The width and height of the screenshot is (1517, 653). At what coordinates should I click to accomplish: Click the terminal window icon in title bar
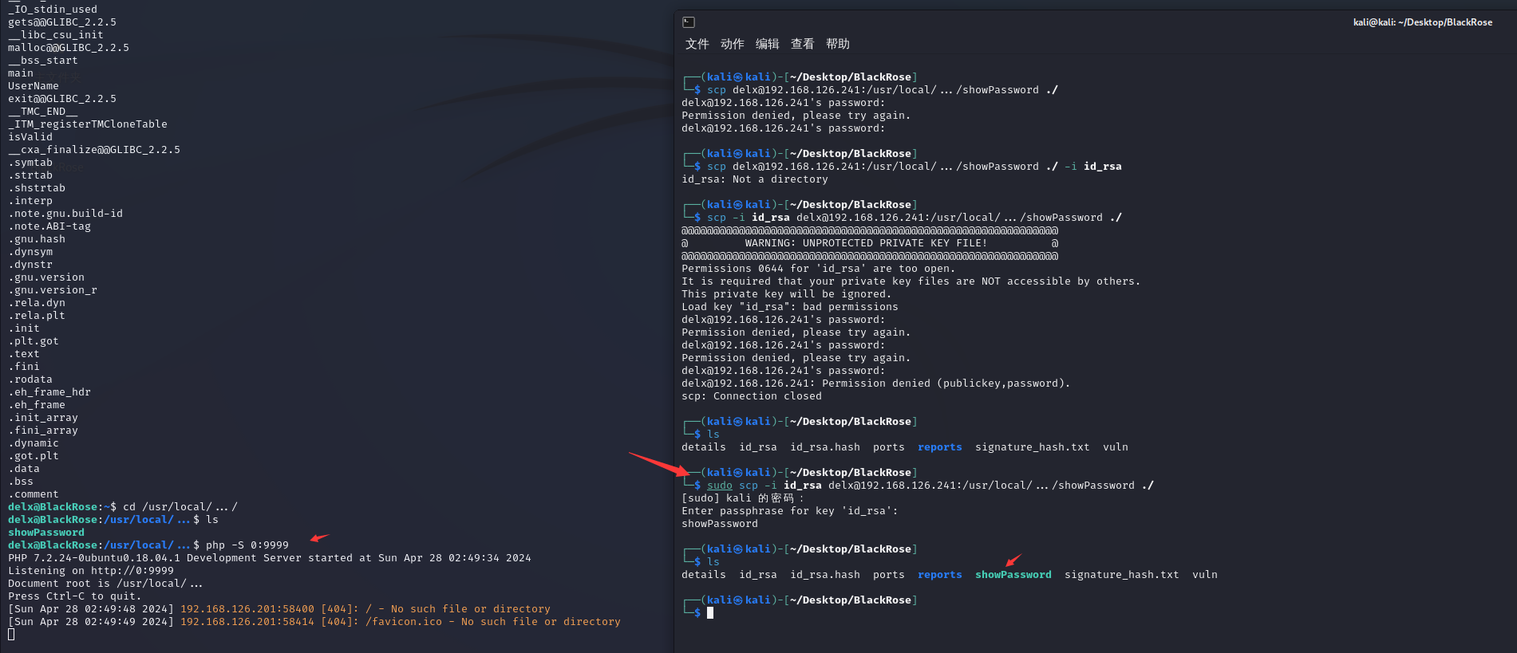(x=689, y=22)
